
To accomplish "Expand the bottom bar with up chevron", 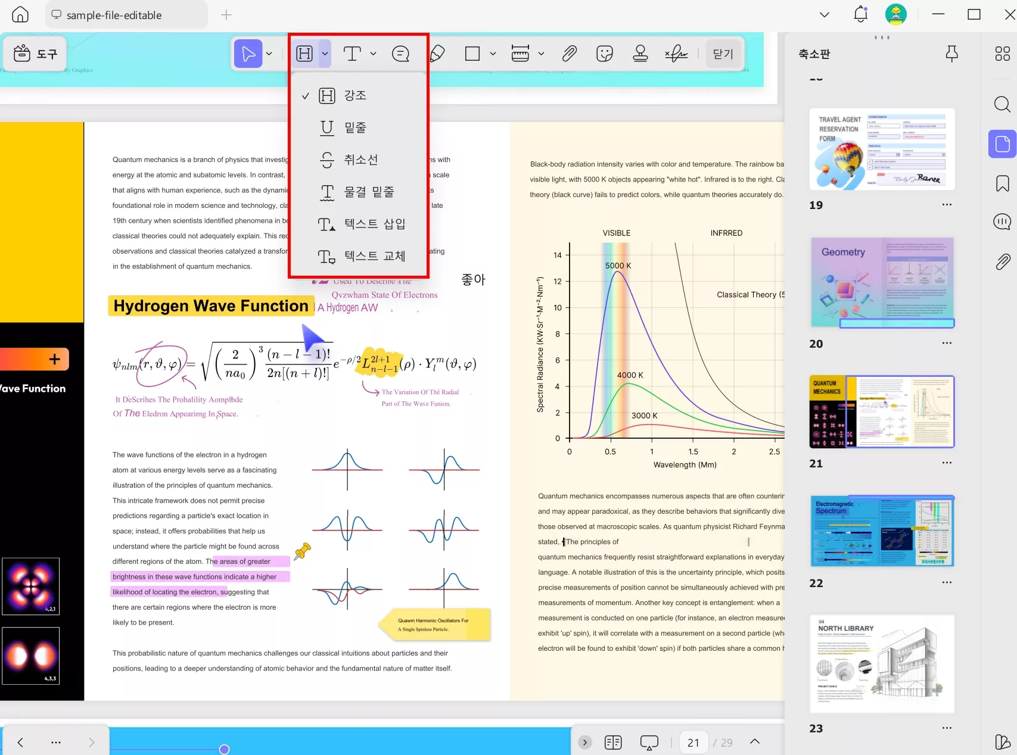I will click(755, 741).
